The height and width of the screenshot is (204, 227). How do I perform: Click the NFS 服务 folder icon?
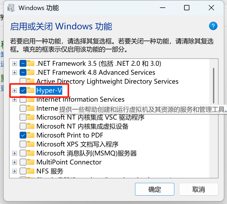[31, 171]
